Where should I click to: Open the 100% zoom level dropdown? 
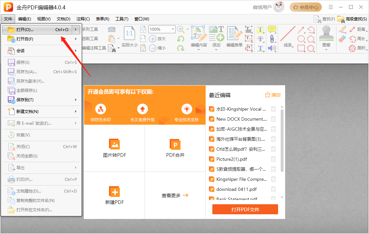point(173,29)
